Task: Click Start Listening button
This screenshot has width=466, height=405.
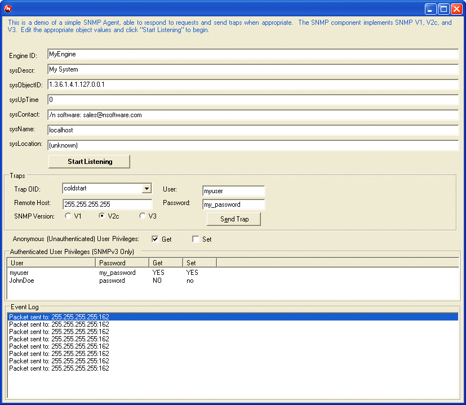Action: coord(89,162)
